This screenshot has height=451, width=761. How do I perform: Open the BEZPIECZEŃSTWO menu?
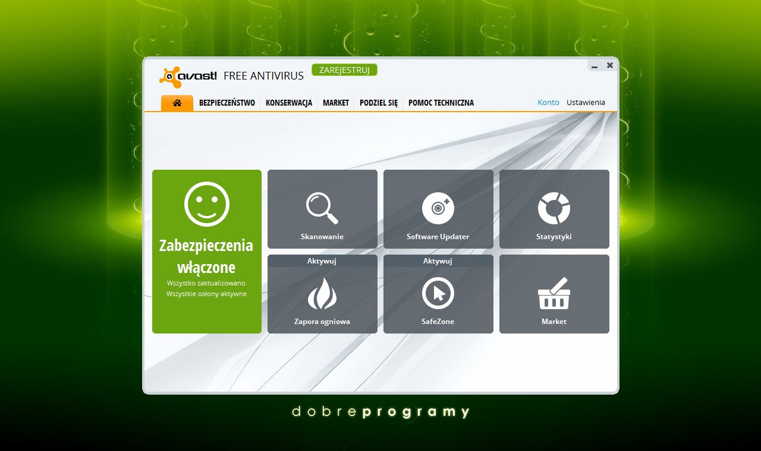[227, 103]
